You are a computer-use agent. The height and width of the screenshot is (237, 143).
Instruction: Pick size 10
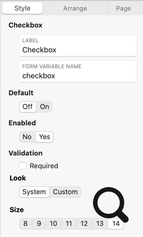point(53,223)
